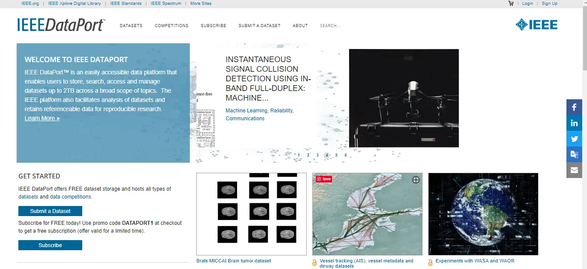
Task: Open the drone slide image
Action: (404, 98)
